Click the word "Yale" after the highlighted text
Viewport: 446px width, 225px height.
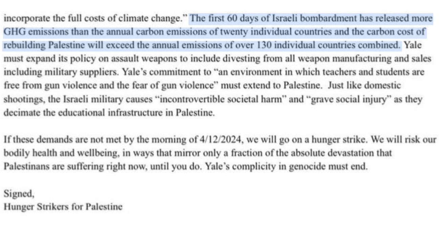413,45
